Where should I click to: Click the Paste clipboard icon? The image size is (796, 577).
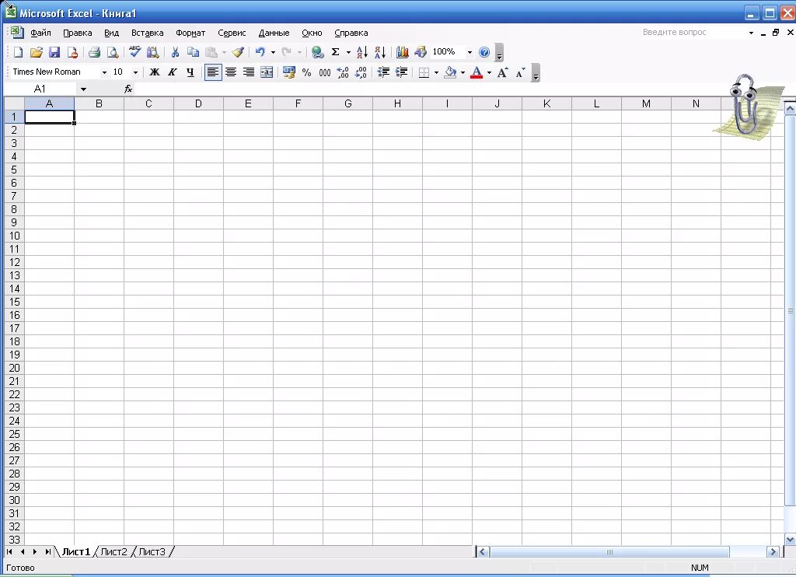pyautogui.click(x=211, y=52)
